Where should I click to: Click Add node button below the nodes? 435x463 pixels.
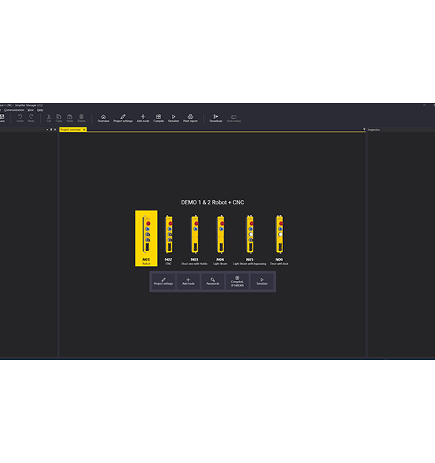[188, 282]
